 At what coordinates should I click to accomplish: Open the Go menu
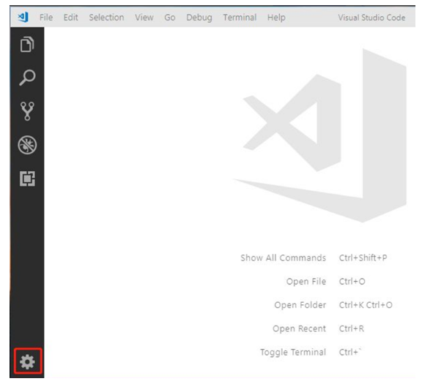pos(170,18)
